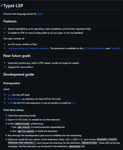The width and height of the screenshot is (123, 150).
Task: Open the OpenVSX link
Action: pos(115,48)
